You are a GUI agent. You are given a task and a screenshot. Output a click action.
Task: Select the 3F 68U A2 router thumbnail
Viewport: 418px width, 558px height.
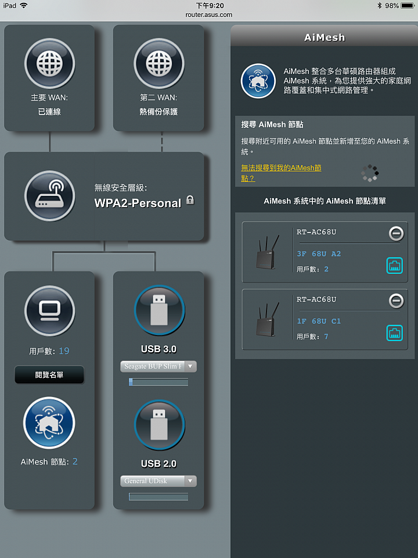tap(267, 252)
